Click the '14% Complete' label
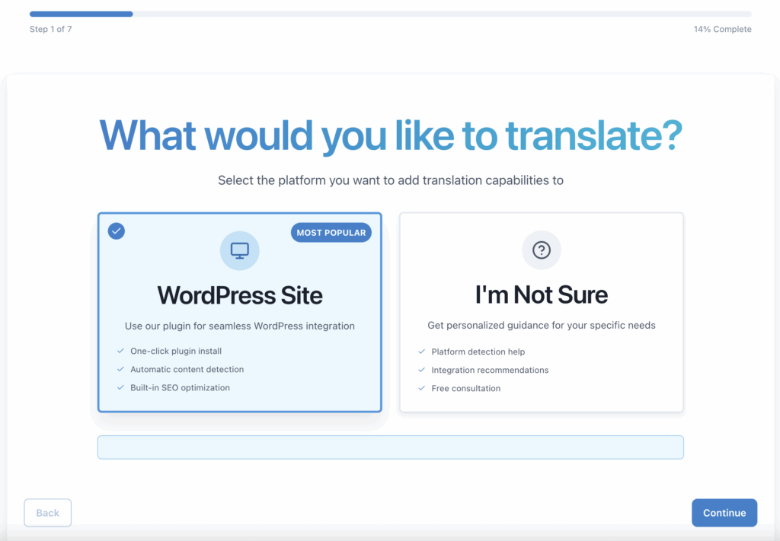This screenshot has height=541, width=780. 722,30
